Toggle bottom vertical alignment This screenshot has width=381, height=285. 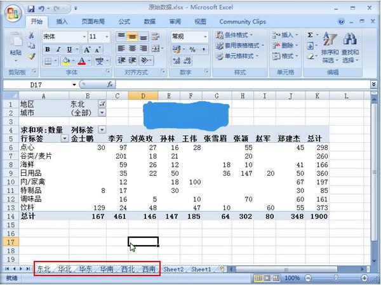pos(144,36)
